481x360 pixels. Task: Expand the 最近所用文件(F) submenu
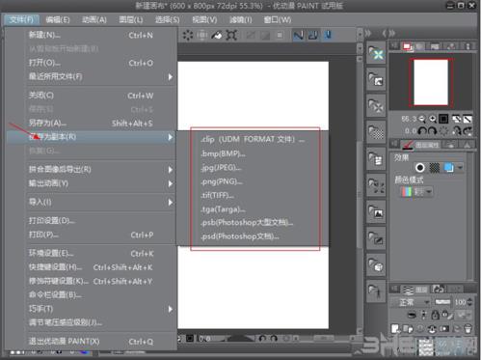click(x=100, y=76)
